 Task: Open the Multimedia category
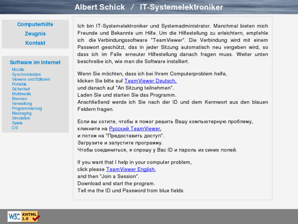(21, 94)
